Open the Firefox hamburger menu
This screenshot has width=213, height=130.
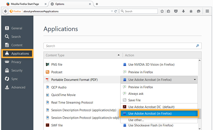point(207,11)
